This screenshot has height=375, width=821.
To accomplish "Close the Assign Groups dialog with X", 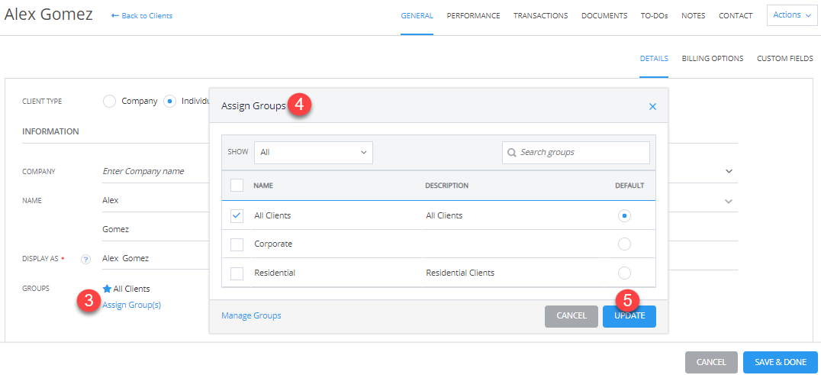I will pyautogui.click(x=652, y=106).
